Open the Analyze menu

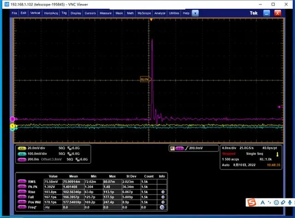point(160,13)
